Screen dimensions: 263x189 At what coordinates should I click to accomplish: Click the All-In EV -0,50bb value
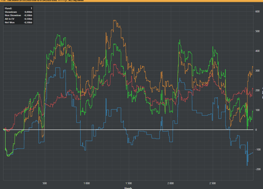tap(28, 19)
